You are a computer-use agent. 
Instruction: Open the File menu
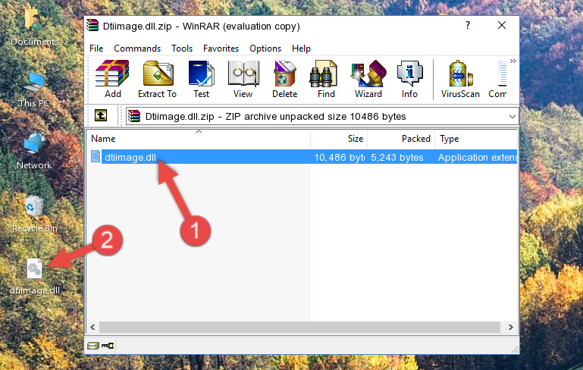pos(96,49)
